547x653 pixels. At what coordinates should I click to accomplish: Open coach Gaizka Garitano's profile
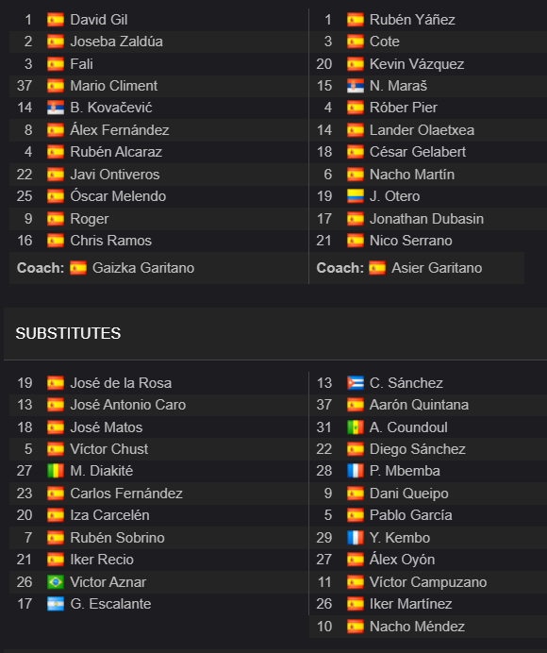143,268
